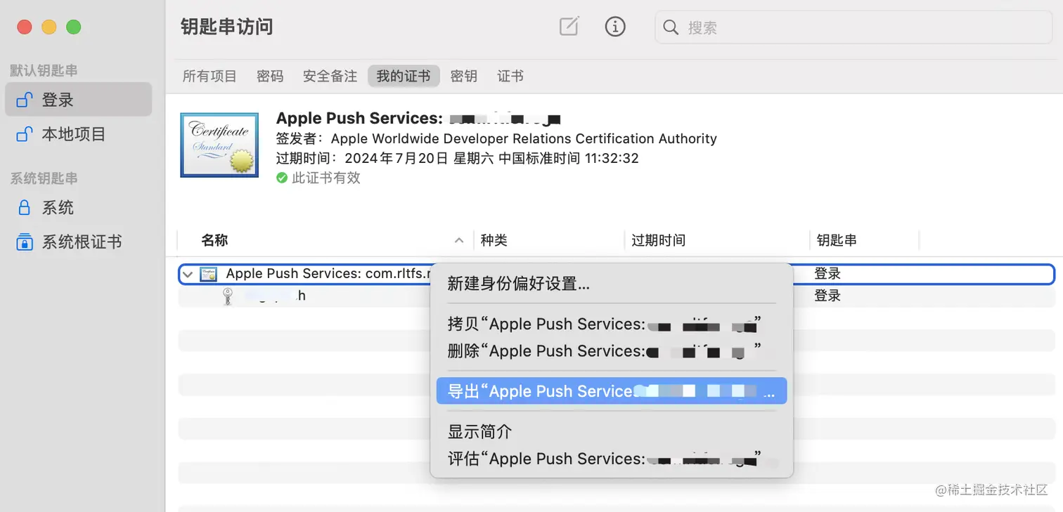Select the 系统 keychain in sidebar
The image size is (1063, 512).
(78, 208)
